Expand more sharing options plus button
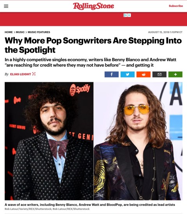187x214 pixels. coord(175,74)
